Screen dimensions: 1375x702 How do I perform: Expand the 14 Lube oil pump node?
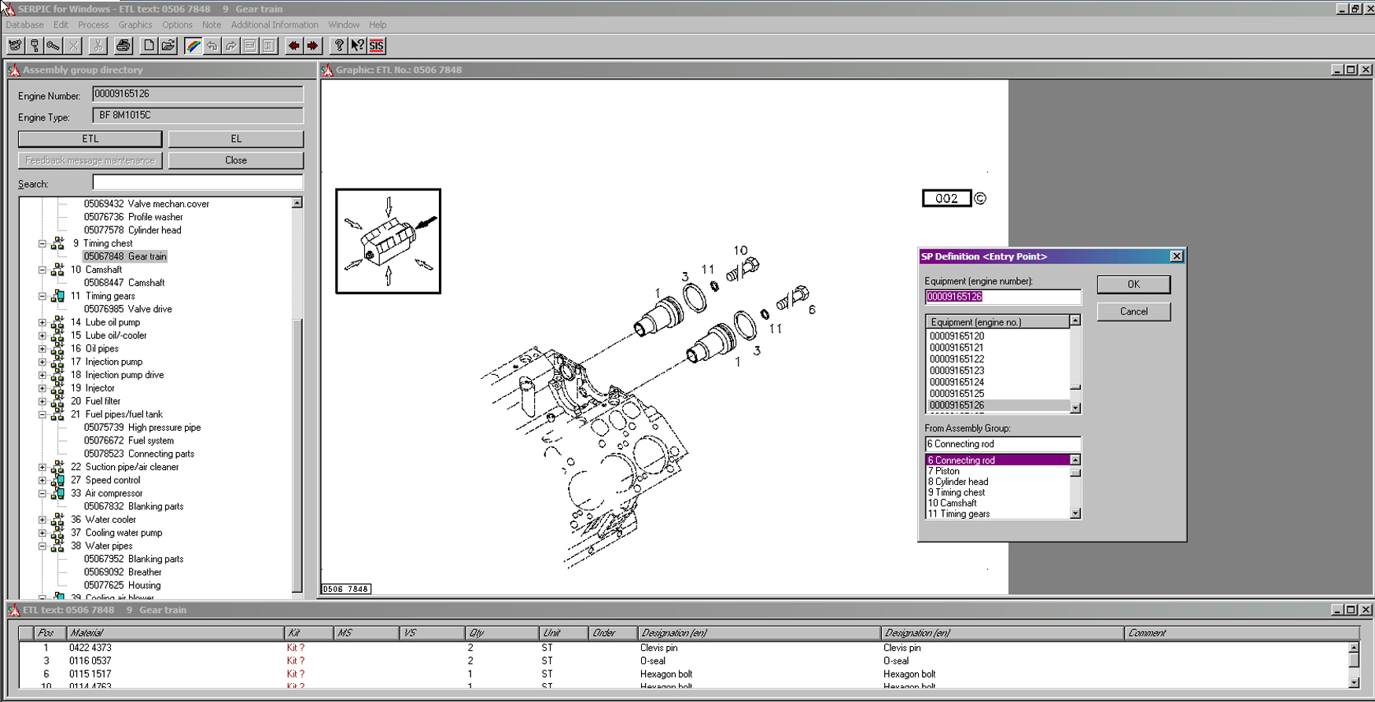point(42,322)
